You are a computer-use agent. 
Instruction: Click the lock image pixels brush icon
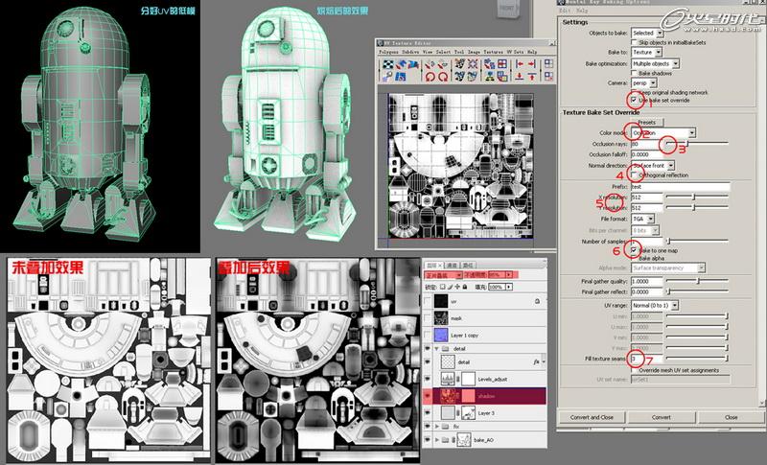coord(450,287)
